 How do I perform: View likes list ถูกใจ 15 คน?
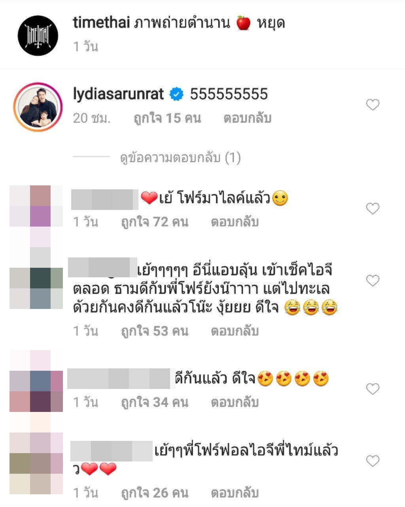[167, 118]
